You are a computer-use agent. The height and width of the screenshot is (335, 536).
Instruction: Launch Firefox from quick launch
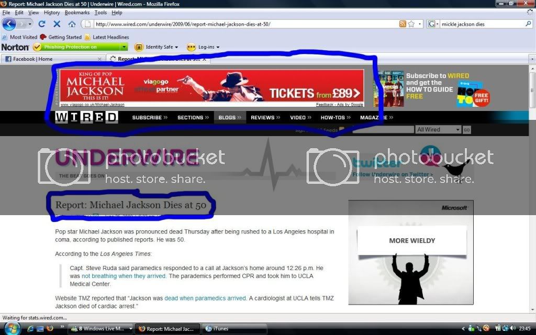pos(50,329)
